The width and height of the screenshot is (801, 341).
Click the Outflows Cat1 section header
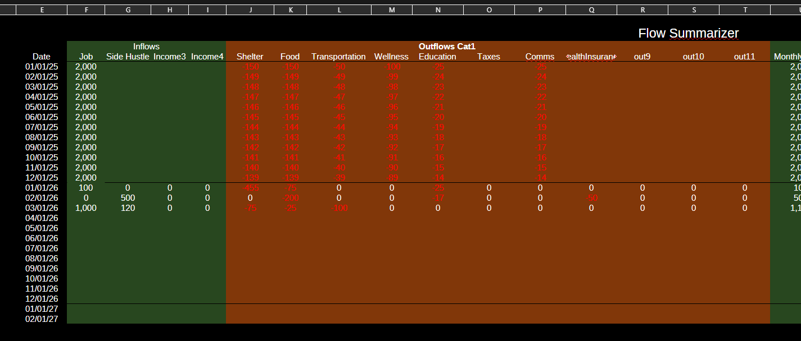point(447,47)
